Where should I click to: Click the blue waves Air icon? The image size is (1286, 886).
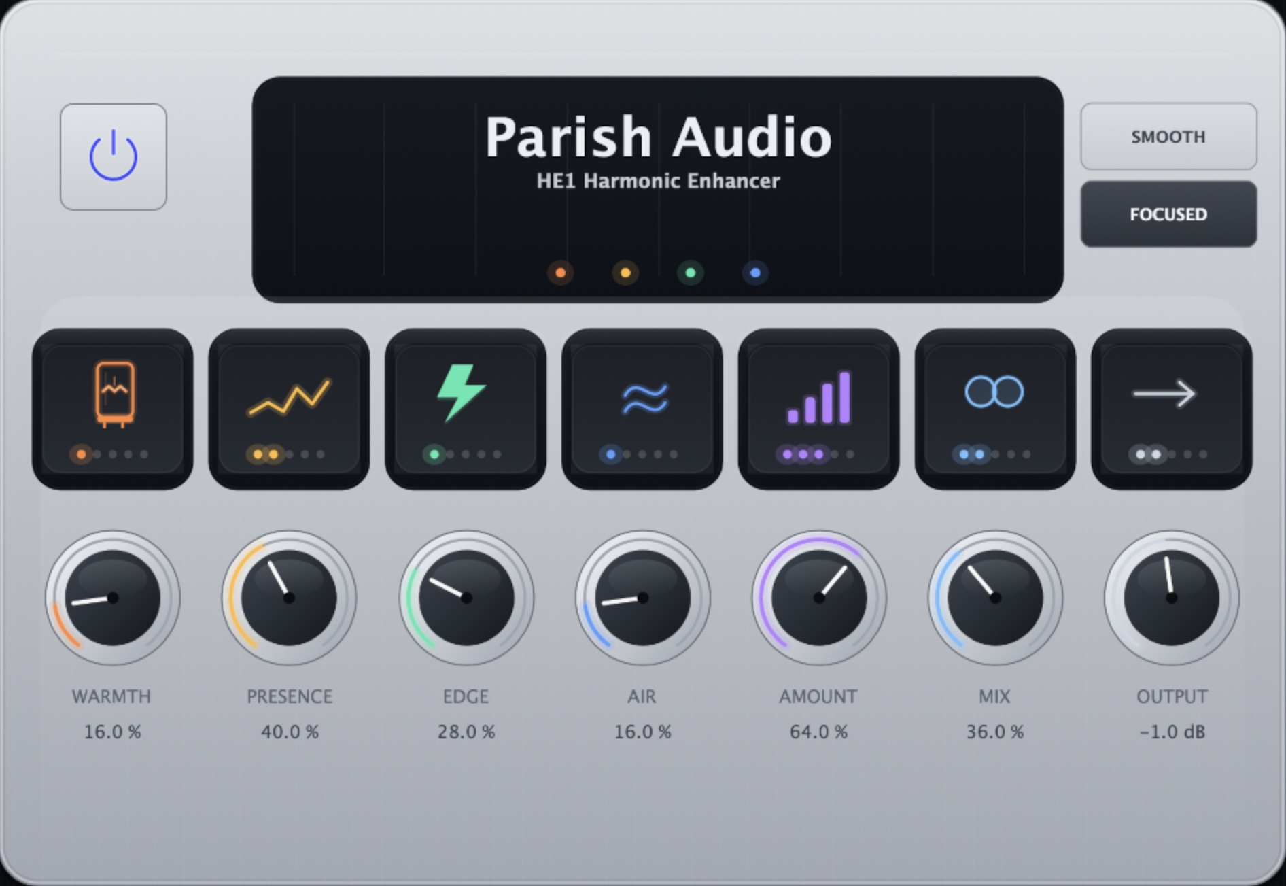644,398
